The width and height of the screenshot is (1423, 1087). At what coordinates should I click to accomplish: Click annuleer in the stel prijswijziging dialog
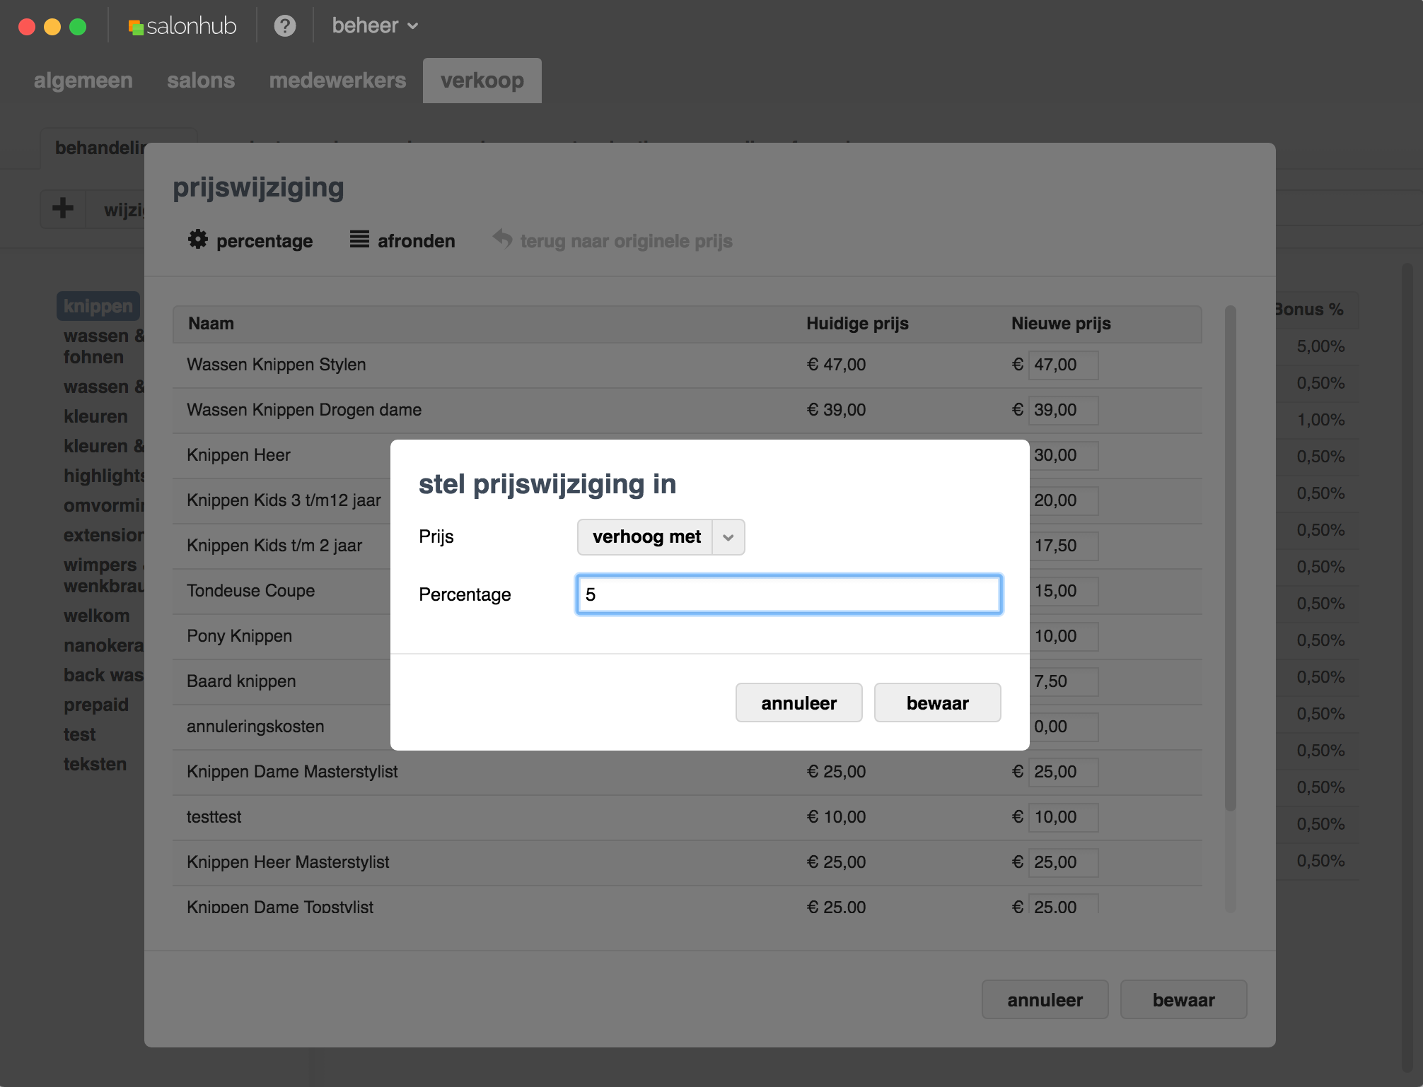pos(798,703)
